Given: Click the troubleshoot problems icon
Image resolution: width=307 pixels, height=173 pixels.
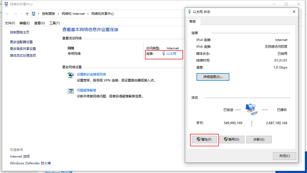Looking at the screenshot, I should coord(71,91).
